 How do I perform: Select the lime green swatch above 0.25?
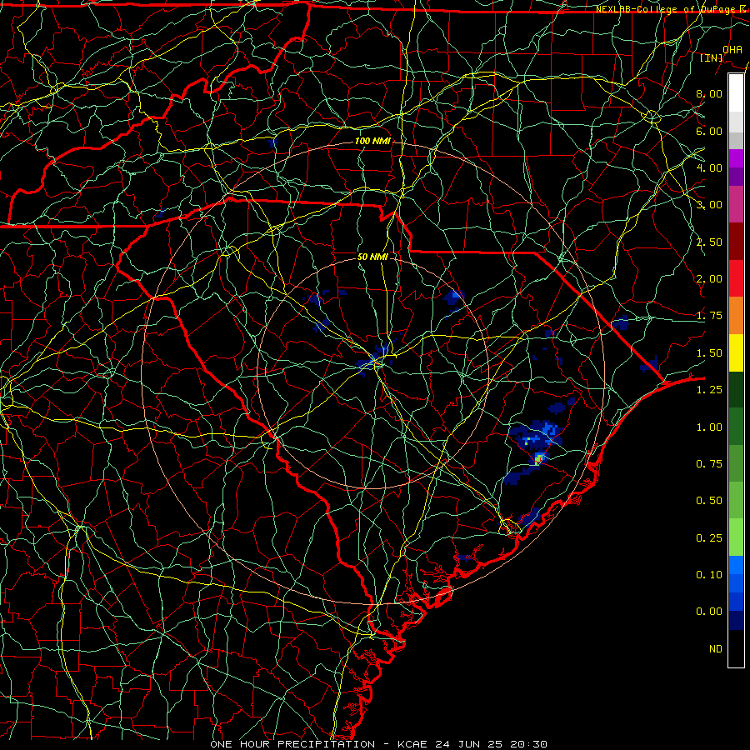pyautogui.click(x=736, y=537)
